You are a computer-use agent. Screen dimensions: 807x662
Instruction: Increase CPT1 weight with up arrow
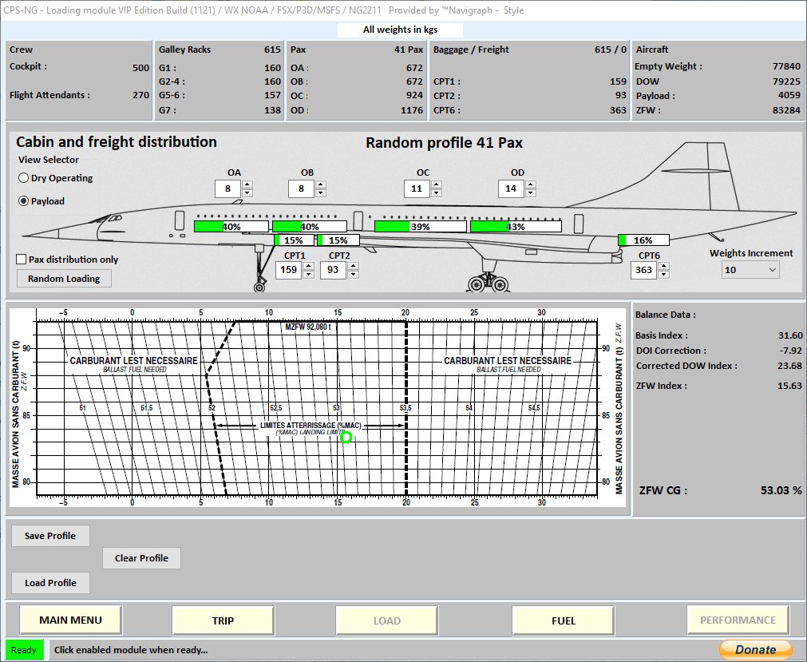point(308,266)
